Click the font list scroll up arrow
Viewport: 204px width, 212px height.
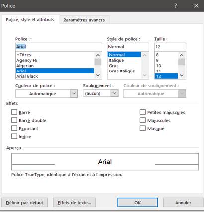pyautogui.click(x=98, y=55)
